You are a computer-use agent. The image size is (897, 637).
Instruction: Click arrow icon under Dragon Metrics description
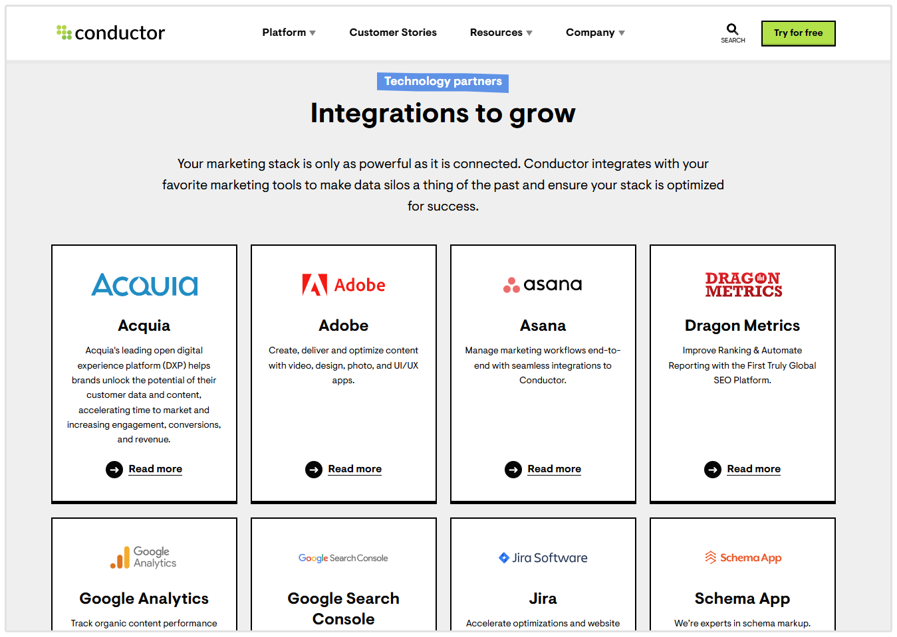[x=713, y=470]
